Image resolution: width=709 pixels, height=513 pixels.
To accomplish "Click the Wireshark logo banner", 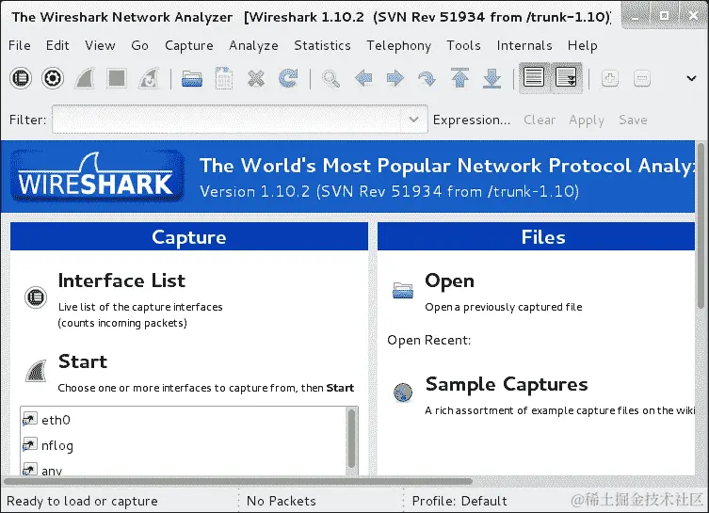I will pyautogui.click(x=96, y=177).
